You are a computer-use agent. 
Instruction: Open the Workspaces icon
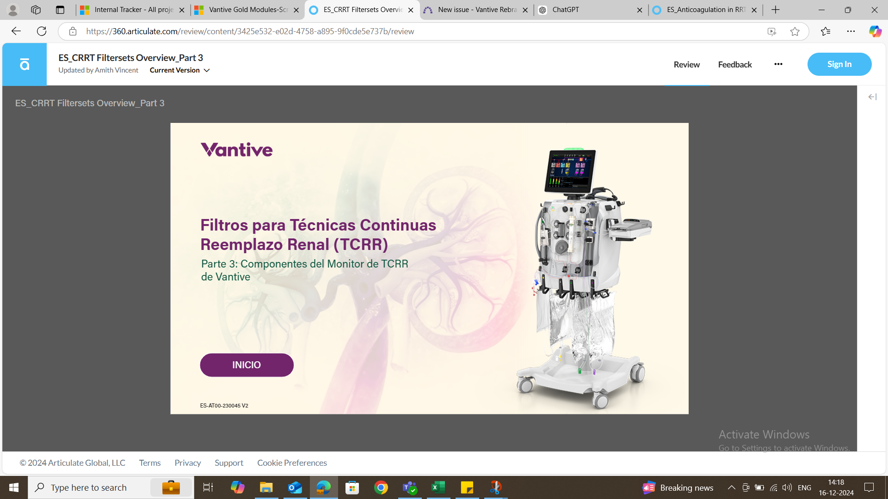point(36,10)
